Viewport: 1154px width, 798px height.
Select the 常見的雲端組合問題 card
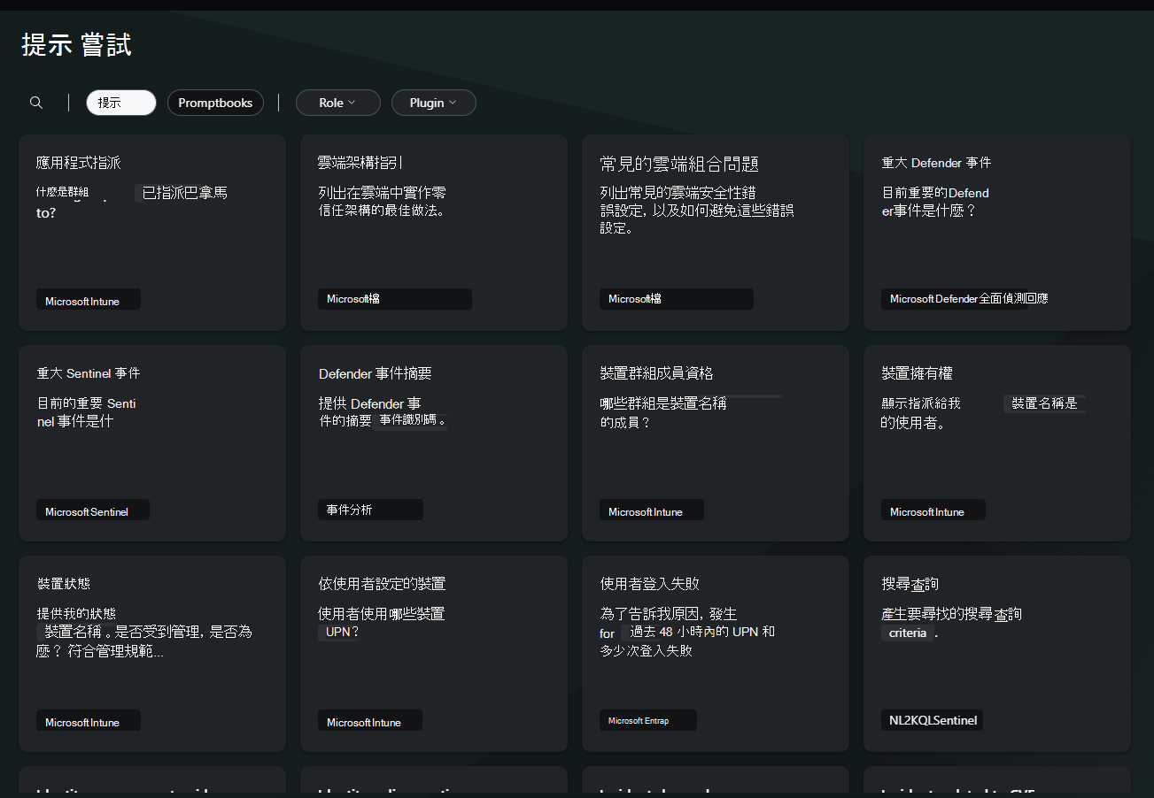(x=716, y=233)
